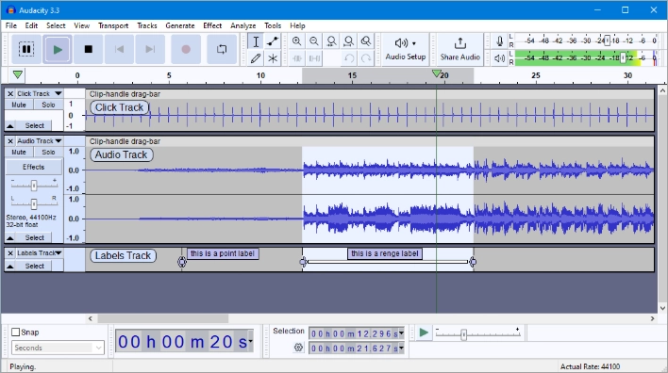The image size is (668, 373).
Task: Solo the Audio Track
Action: pyautogui.click(x=48, y=152)
